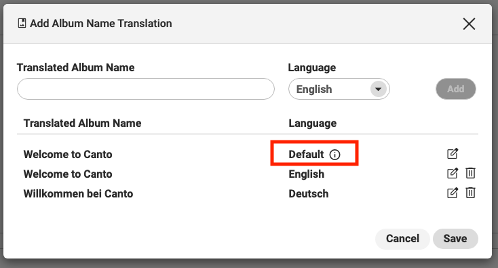Click the Add button
Image resolution: width=498 pixels, height=268 pixels.
pyautogui.click(x=455, y=89)
